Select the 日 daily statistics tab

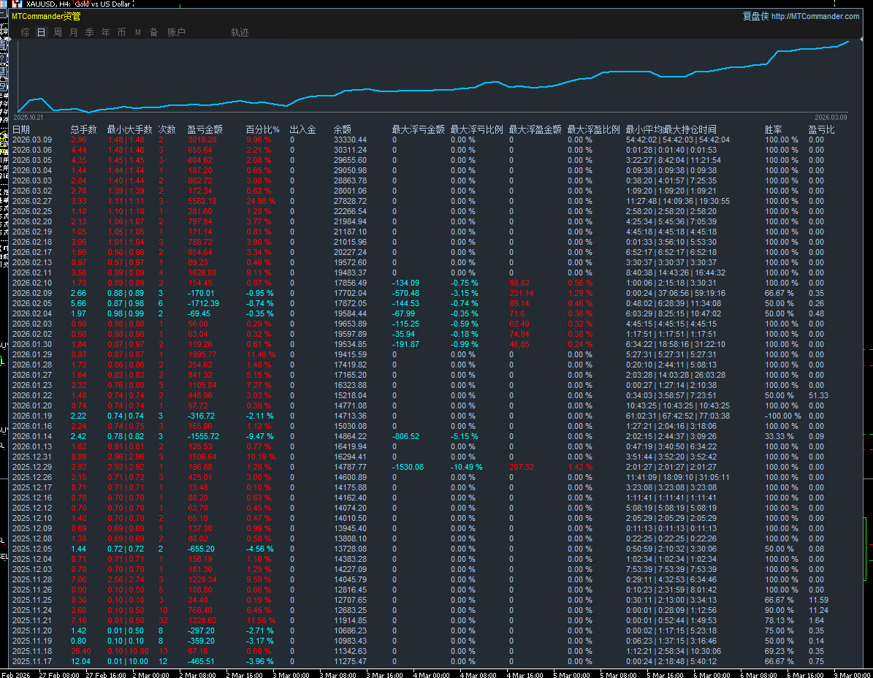click(x=41, y=32)
